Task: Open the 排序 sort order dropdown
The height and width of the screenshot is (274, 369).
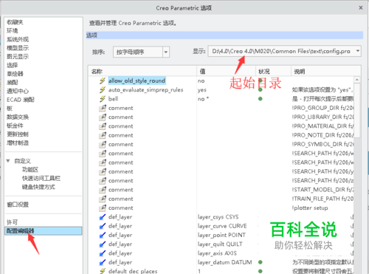Action: point(166,52)
